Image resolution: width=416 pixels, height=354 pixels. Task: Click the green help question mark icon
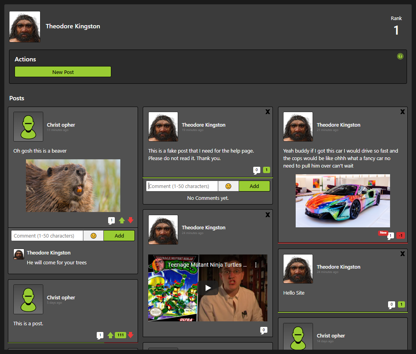(x=400, y=56)
